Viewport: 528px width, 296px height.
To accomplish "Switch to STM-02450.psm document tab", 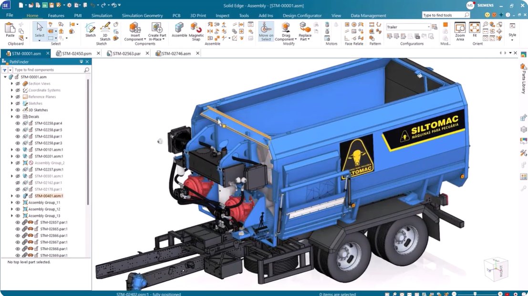I will pyautogui.click(x=77, y=53).
